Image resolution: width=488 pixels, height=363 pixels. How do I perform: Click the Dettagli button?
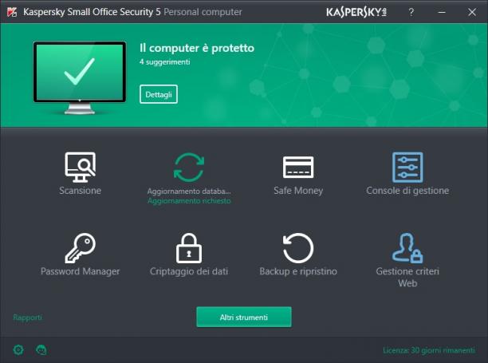(x=159, y=94)
